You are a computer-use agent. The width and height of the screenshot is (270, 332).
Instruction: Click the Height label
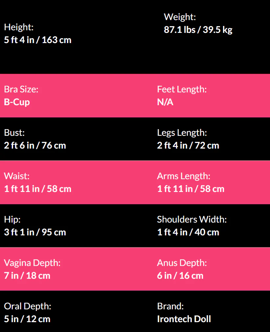[x=19, y=27]
